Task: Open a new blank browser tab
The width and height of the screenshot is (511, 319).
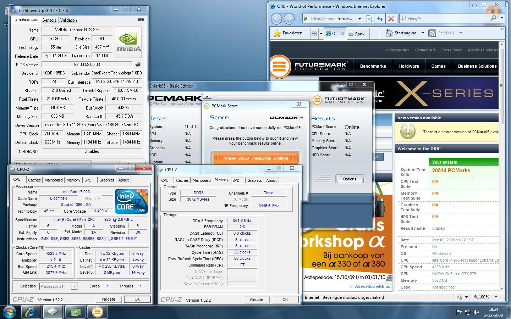Action: (x=375, y=34)
